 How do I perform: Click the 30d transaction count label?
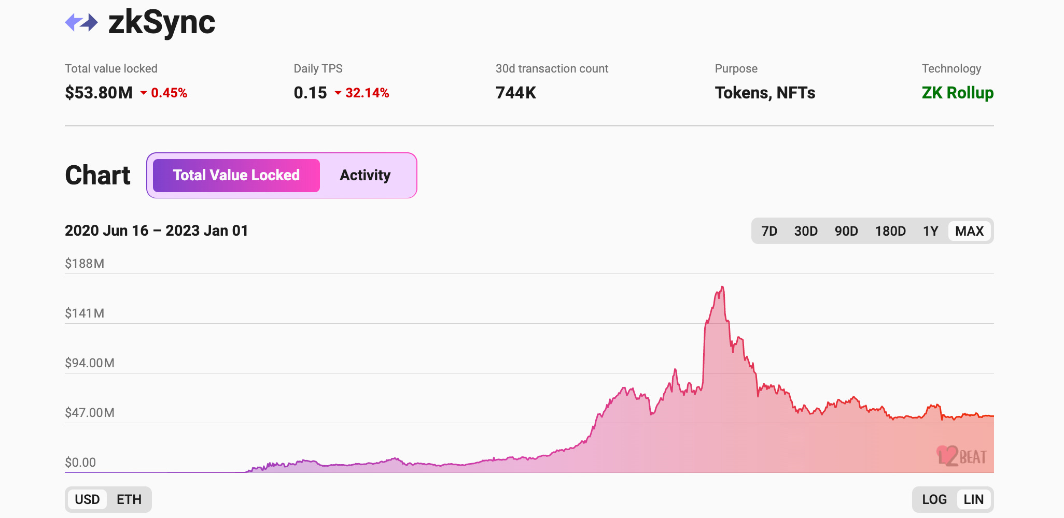(552, 68)
